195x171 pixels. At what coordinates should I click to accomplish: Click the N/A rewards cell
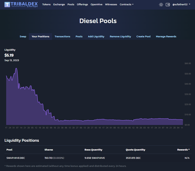(x=187, y=158)
